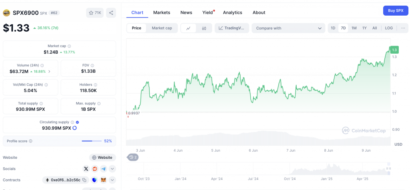Open the three-dots chart options menu
The width and height of the screenshot is (410, 190).
pos(403,28)
